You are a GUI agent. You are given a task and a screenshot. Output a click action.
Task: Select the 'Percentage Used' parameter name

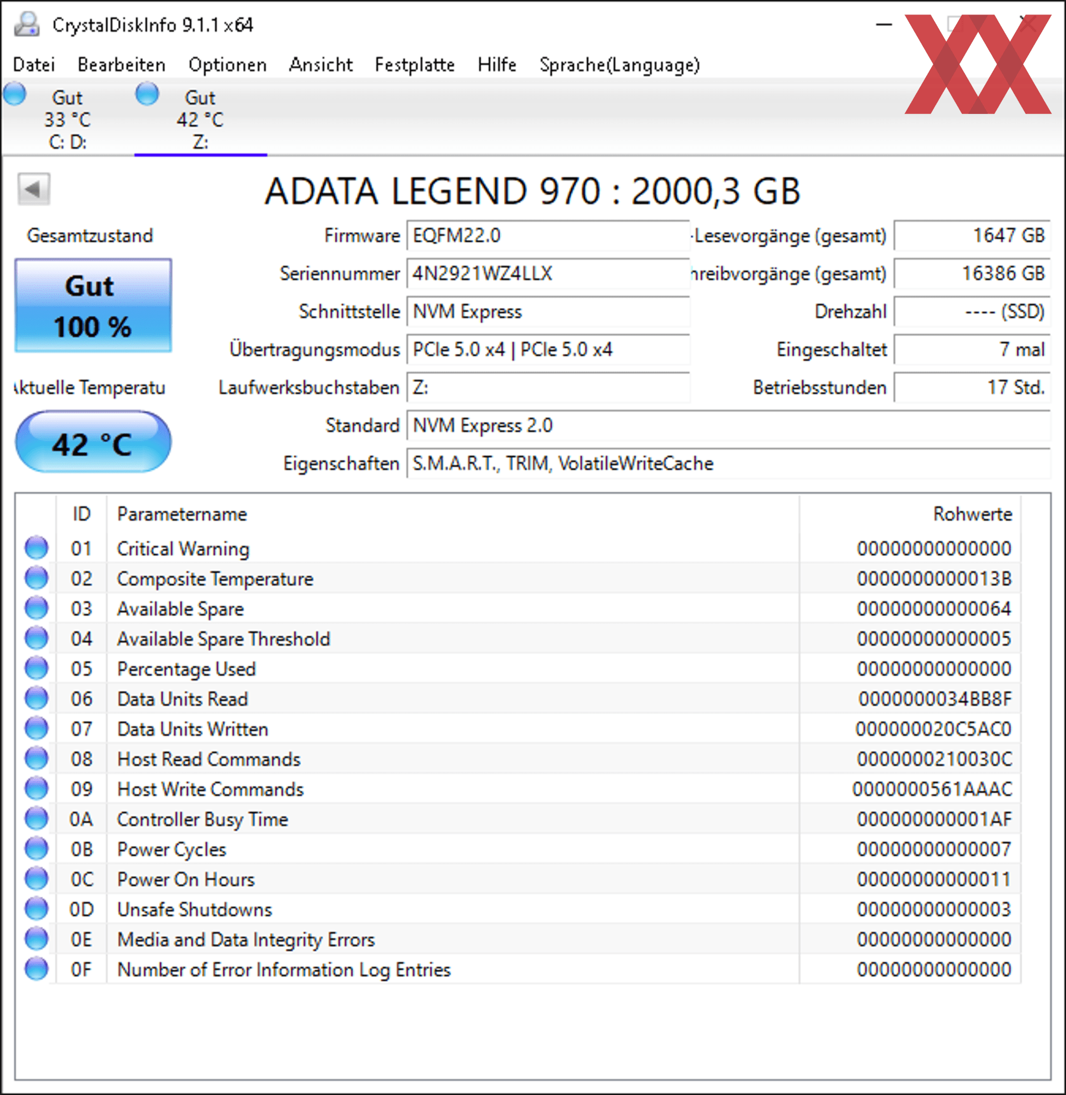(187, 669)
